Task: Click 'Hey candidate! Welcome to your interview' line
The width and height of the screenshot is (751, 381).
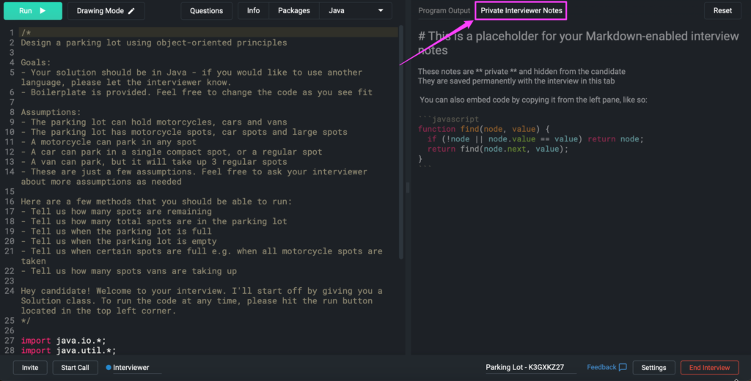Action: click(202, 300)
